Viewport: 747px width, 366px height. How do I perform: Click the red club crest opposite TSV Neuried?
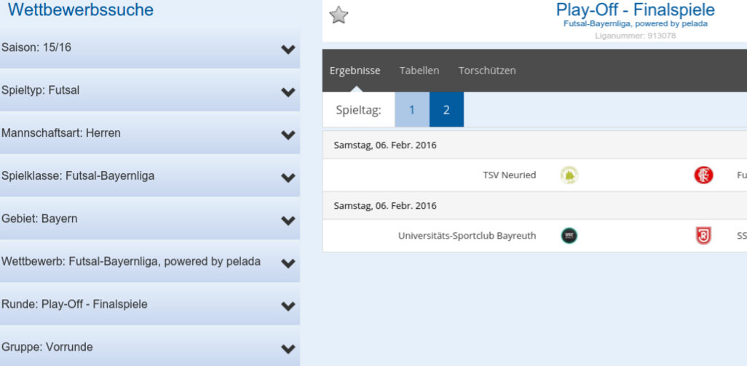703,175
